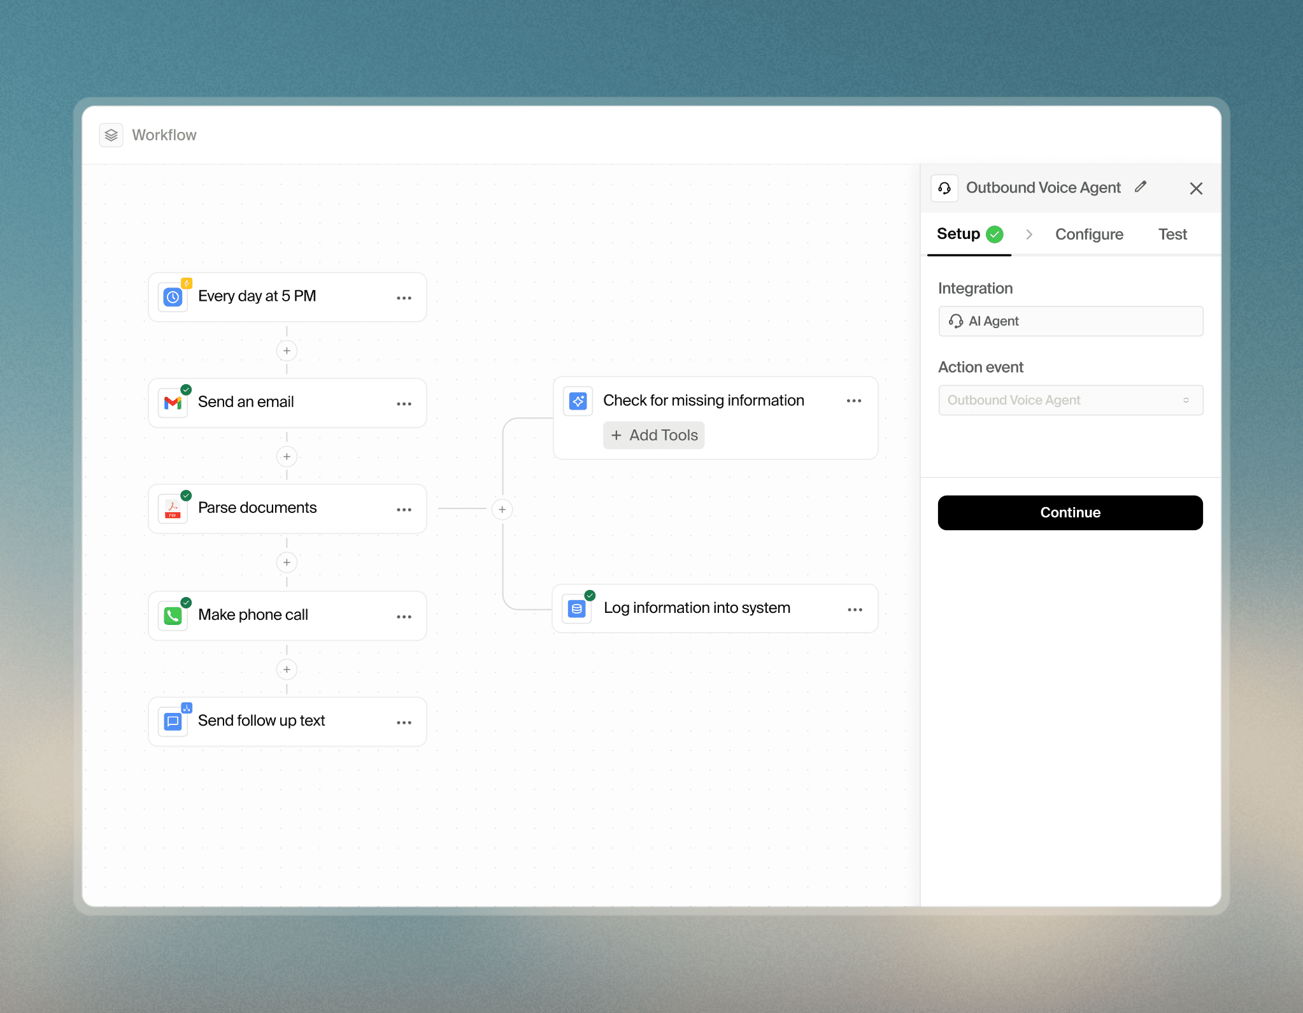Click the AI Agent integration field
Viewport: 1303px width, 1013px height.
tap(1070, 321)
